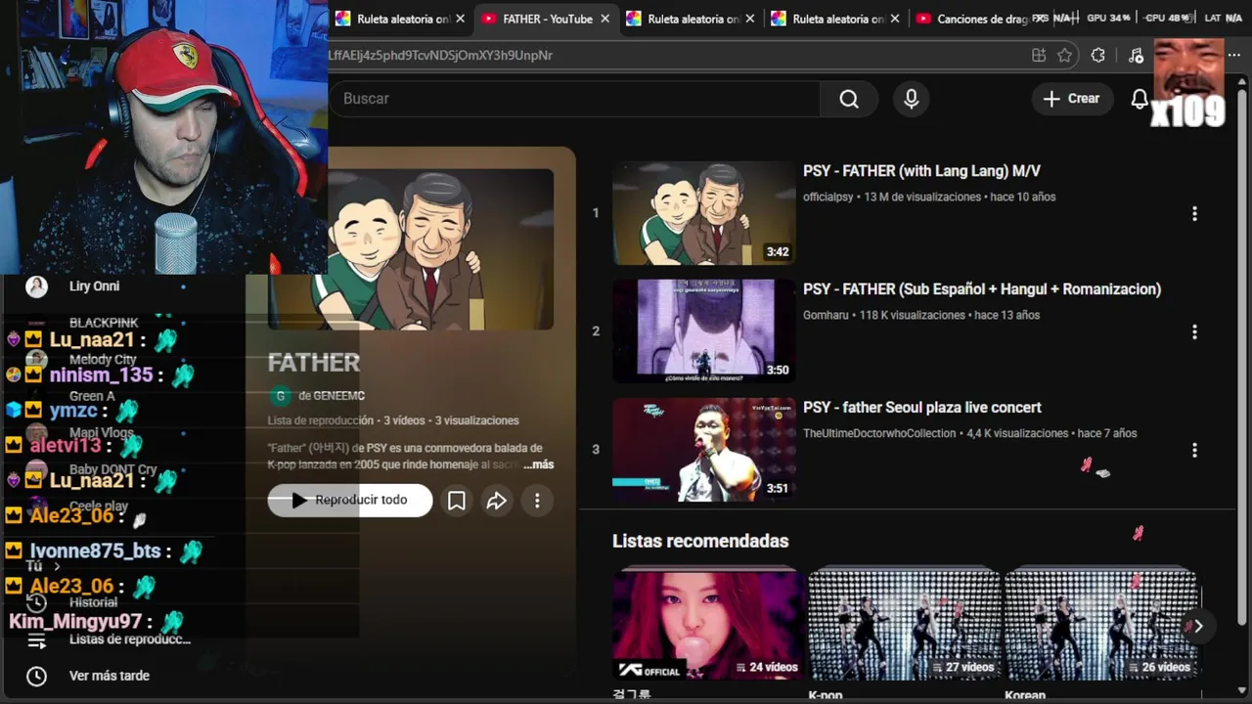Image resolution: width=1252 pixels, height=704 pixels.
Task: Close the FATHER - YouTube tab
Action: pyautogui.click(x=605, y=19)
